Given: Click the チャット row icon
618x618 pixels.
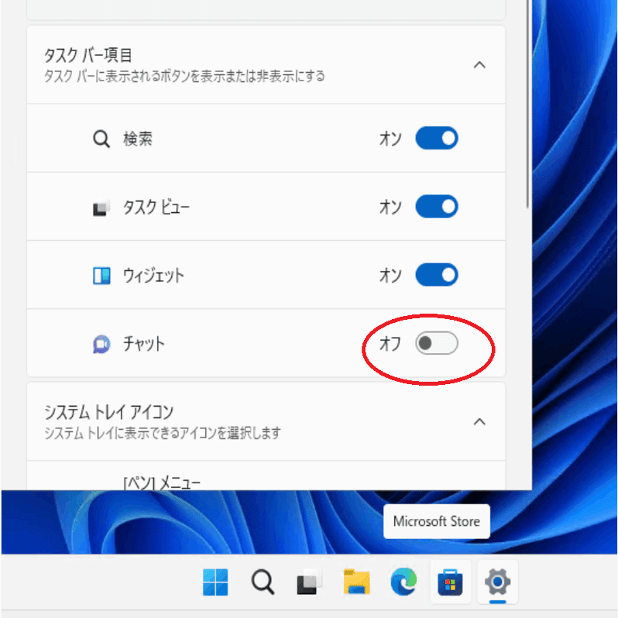Looking at the screenshot, I should (x=101, y=344).
